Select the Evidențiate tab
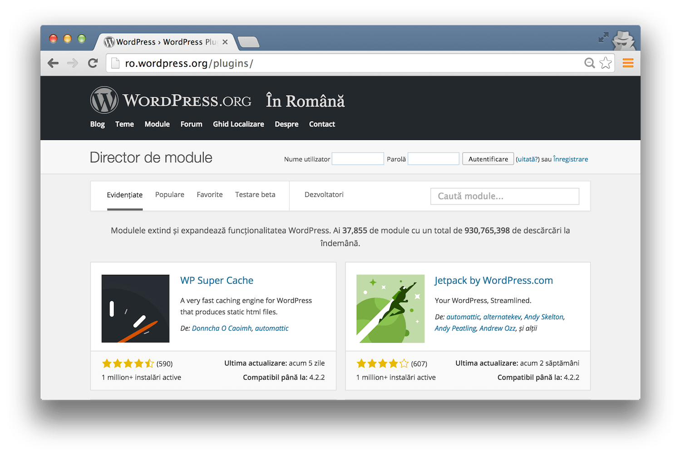The height and width of the screenshot is (456, 681). coord(125,195)
